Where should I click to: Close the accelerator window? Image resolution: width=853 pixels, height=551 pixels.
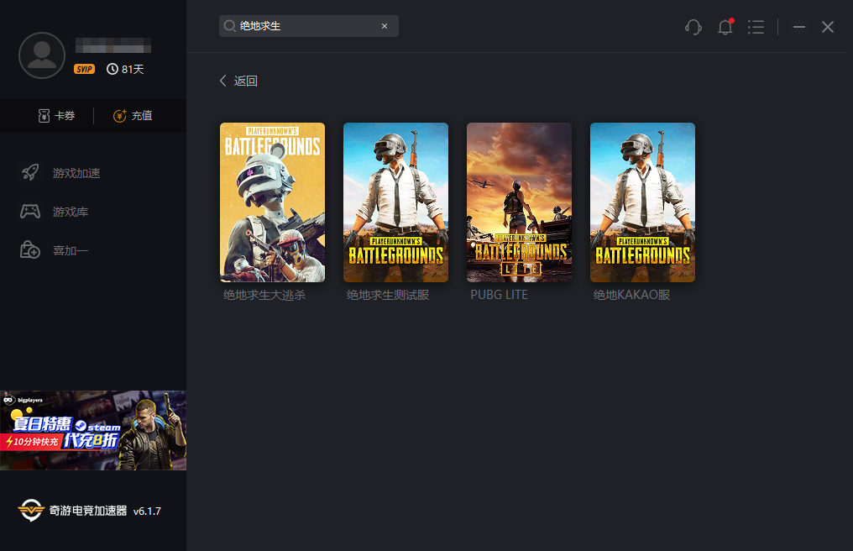(828, 27)
